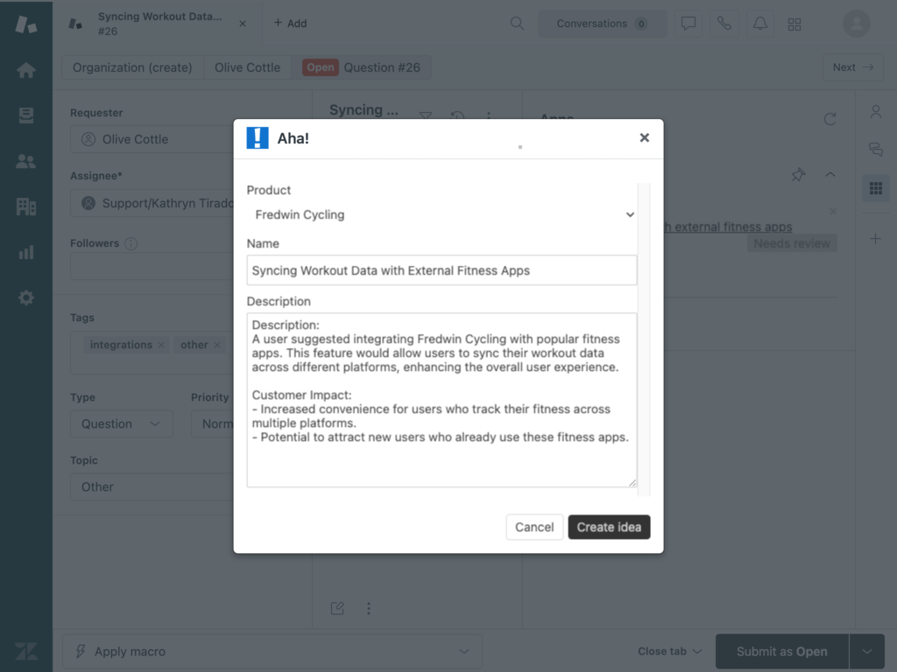This screenshot has height=672, width=897.
Task: Click into the Name input field
Action: (x=441, y=270)
